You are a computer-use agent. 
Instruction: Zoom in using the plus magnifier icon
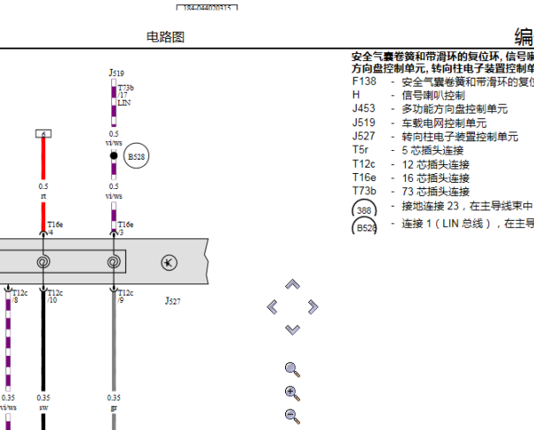click(292, 394)
